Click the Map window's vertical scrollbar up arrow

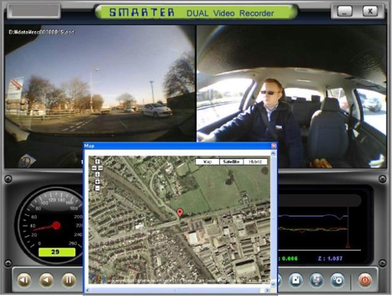[273, 153]
